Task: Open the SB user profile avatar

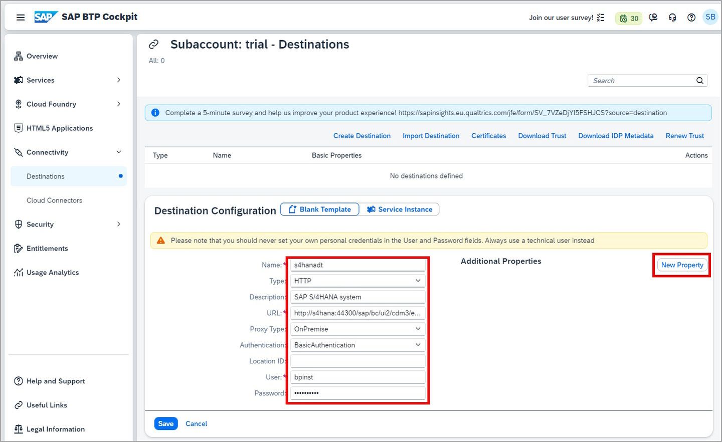Action: [710, 17]
